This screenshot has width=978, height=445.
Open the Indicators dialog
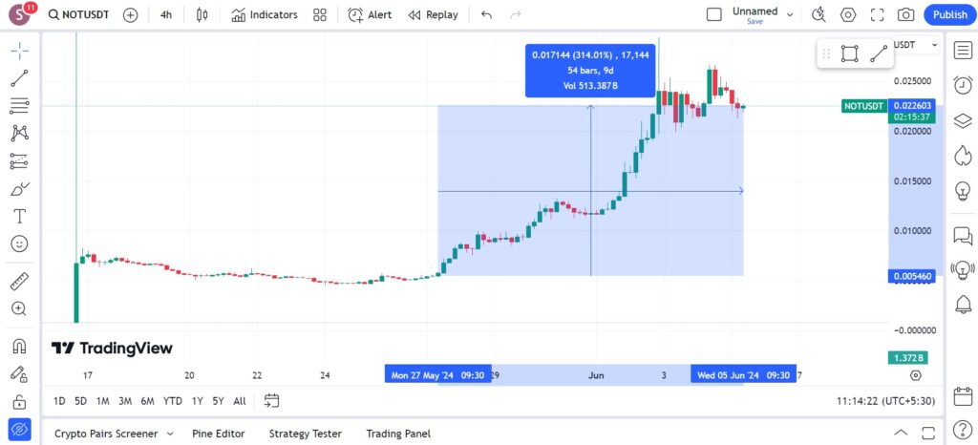(x=265, y=15)
